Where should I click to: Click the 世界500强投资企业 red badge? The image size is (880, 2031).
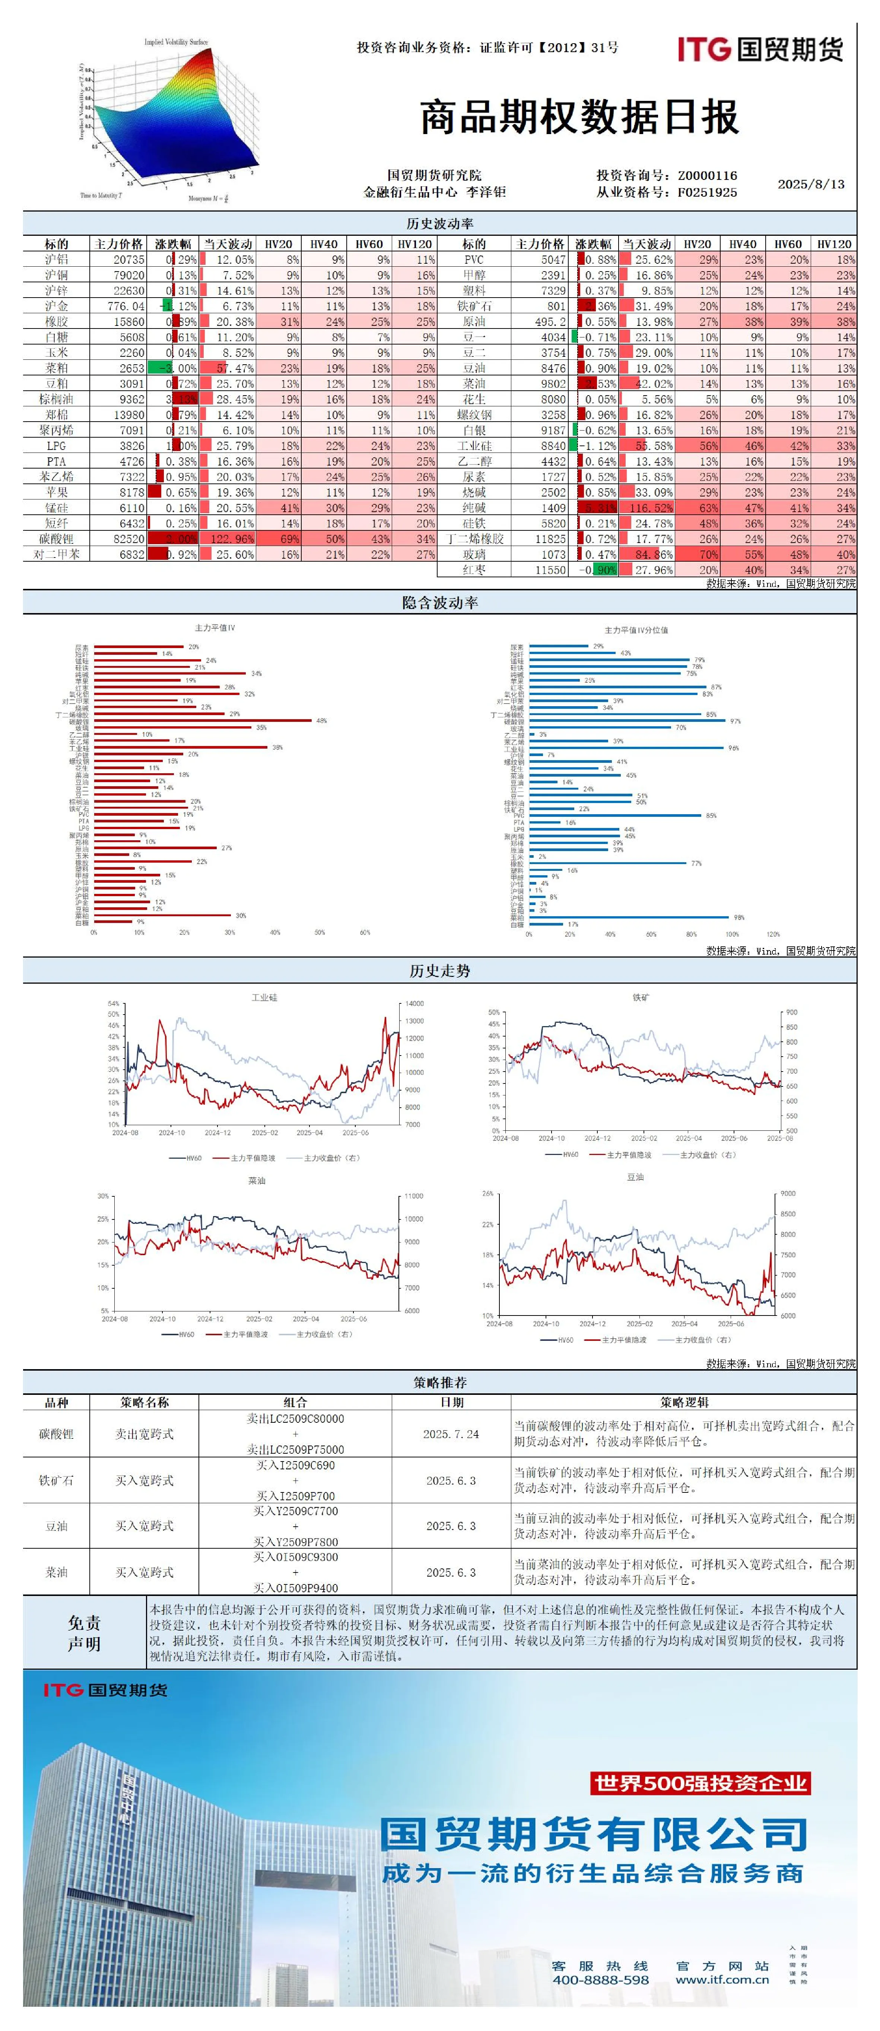click(x=700, y=1783)
